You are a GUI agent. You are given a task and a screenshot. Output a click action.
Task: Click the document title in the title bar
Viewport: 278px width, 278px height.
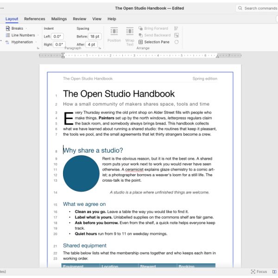point(150,8)
